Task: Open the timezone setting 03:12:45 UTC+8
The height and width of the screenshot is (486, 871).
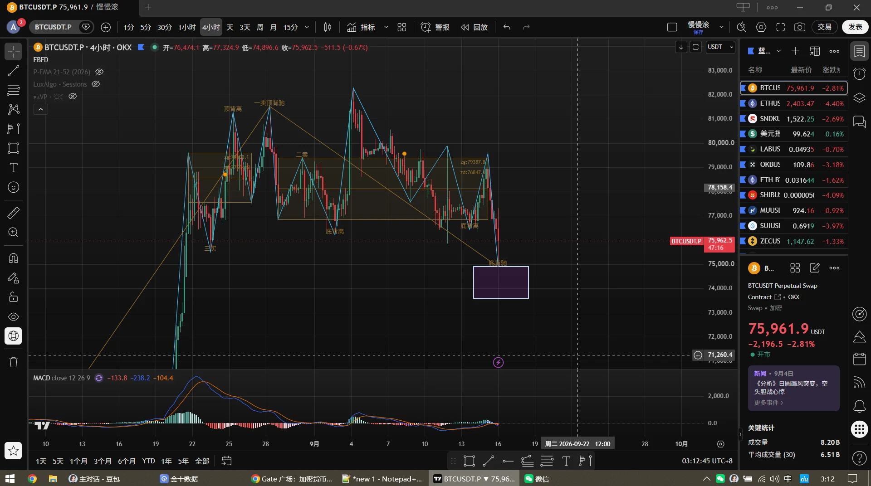Action: (707, 461)
